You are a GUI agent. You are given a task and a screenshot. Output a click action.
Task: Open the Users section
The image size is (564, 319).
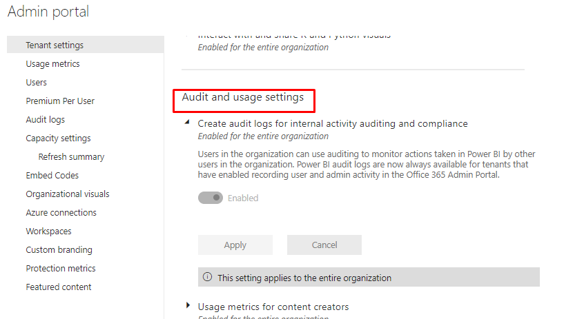(36, 83)
